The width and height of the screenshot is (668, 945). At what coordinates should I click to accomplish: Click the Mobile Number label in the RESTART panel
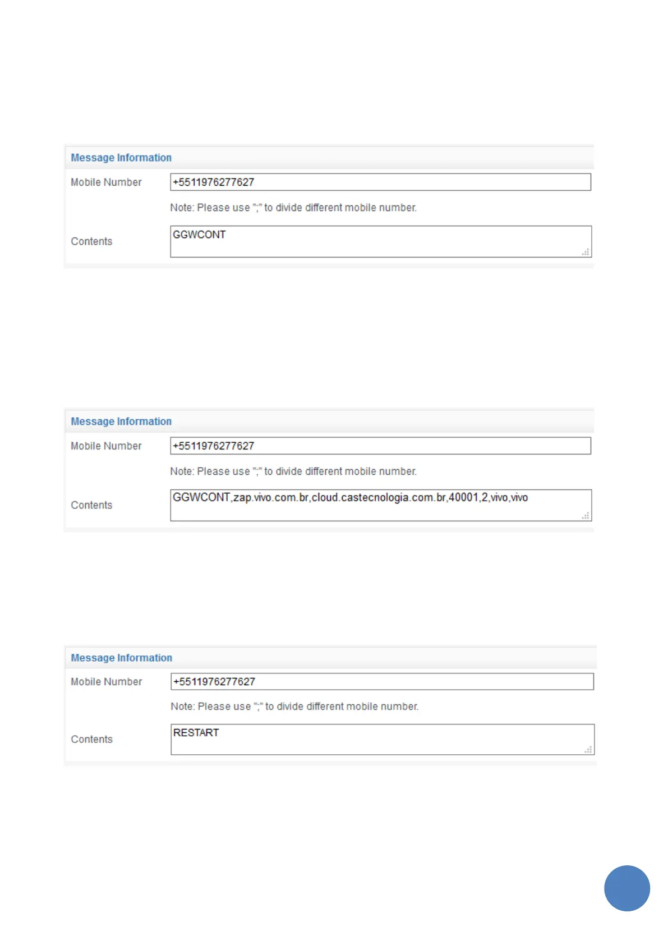click(107, 682)
